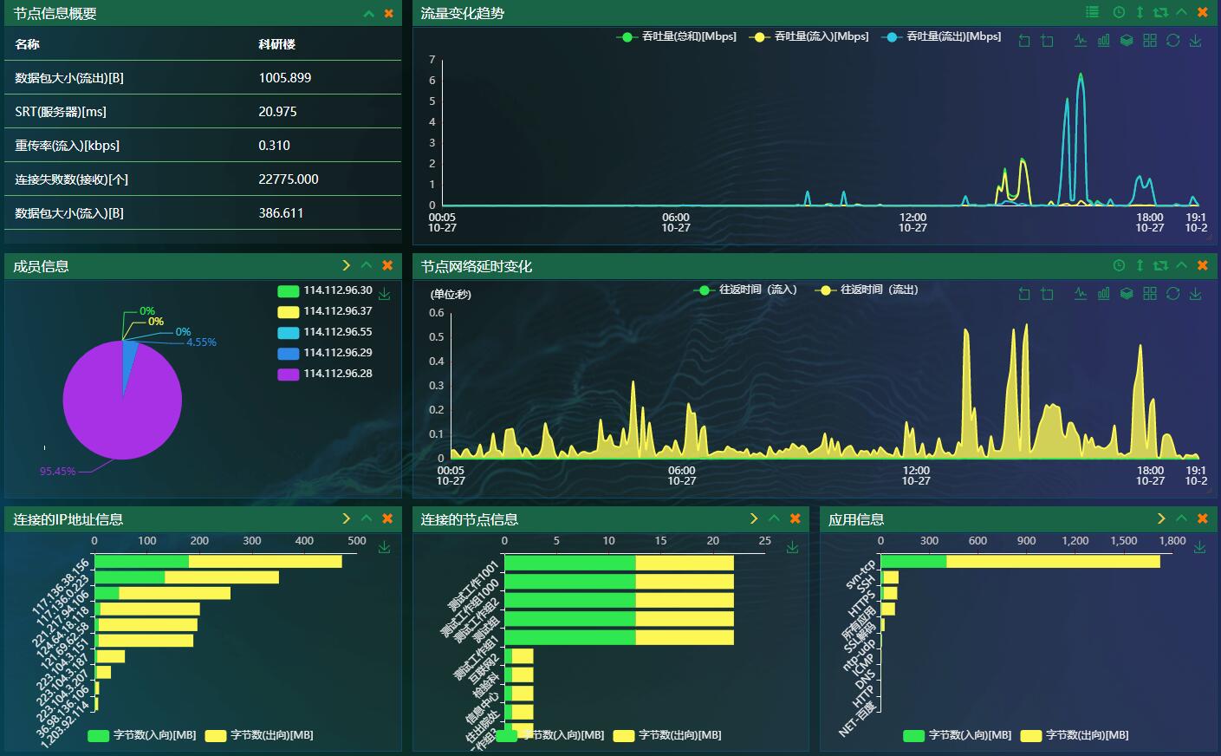Close the 成员信息 panel
The image size is (1221, 756).
tap(387, 265)
